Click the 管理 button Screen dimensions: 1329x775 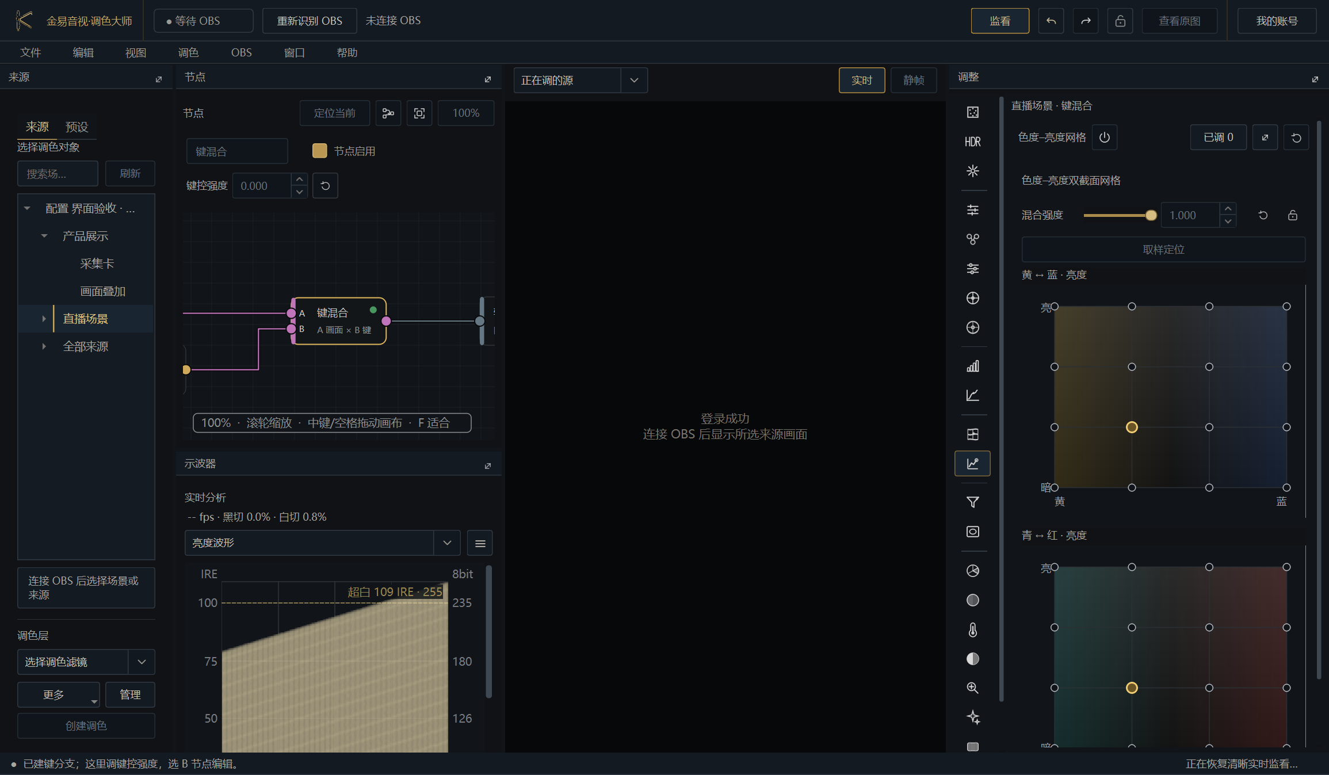tap(130, 695)
